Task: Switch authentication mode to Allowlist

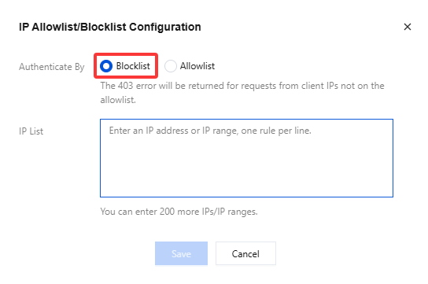Action: [x=171, y=66]
